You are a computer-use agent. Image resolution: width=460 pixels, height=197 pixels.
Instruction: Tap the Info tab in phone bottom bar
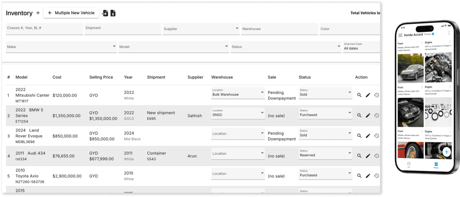(x=409, y=165)
